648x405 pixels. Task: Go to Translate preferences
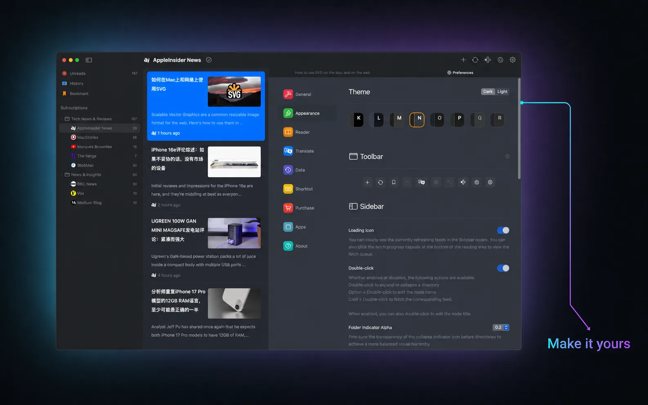tap(308, 151)
